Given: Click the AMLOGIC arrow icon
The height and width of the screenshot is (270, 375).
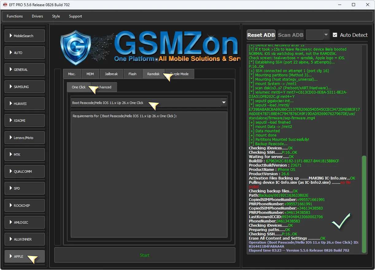Looking at the screenshot, I should [11, 222].
